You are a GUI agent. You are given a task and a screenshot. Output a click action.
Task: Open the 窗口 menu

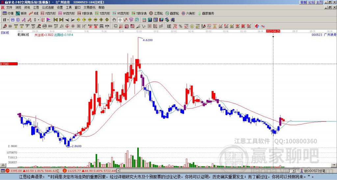pyautogui.click(x=78, y=8)
